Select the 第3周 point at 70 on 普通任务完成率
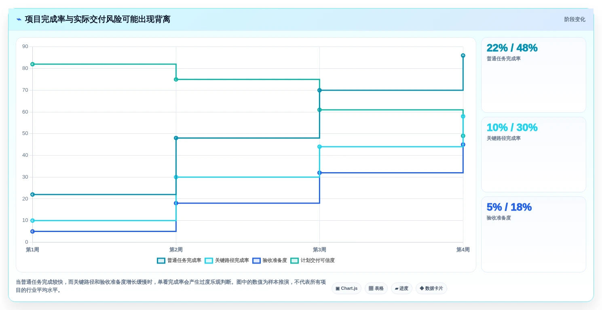Screen dimensions: 602x310 click(x=319, y=90)
